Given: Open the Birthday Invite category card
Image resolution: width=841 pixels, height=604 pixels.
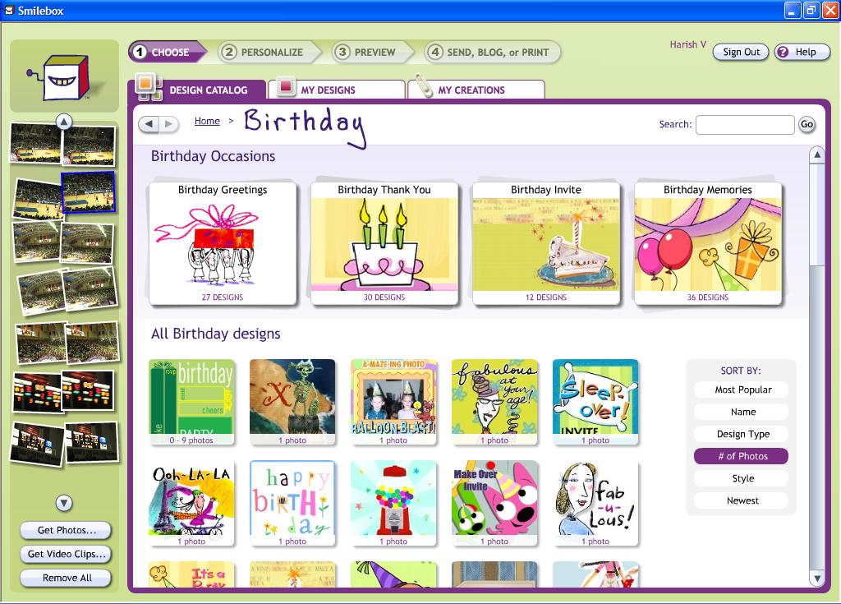Looking at the screenshot, I should 545,241.
